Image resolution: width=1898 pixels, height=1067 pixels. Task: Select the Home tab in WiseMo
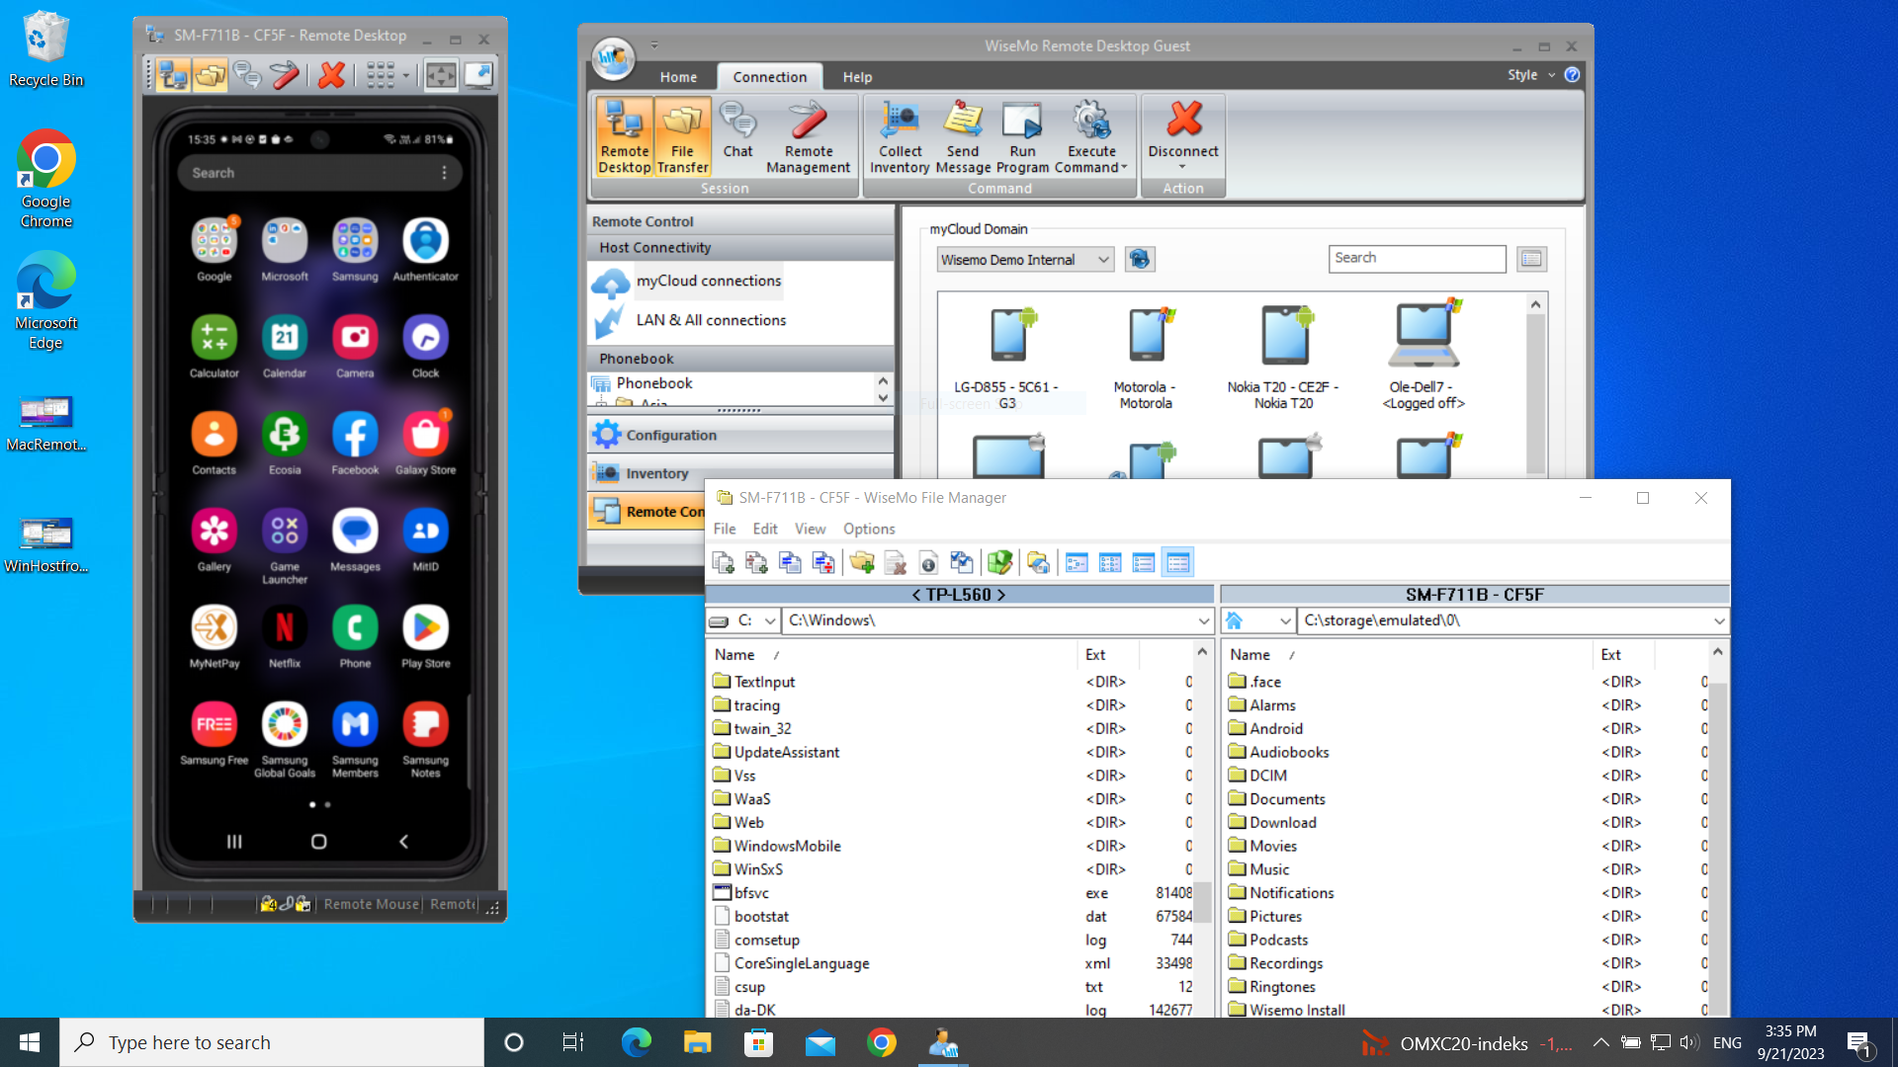point(676,75)
